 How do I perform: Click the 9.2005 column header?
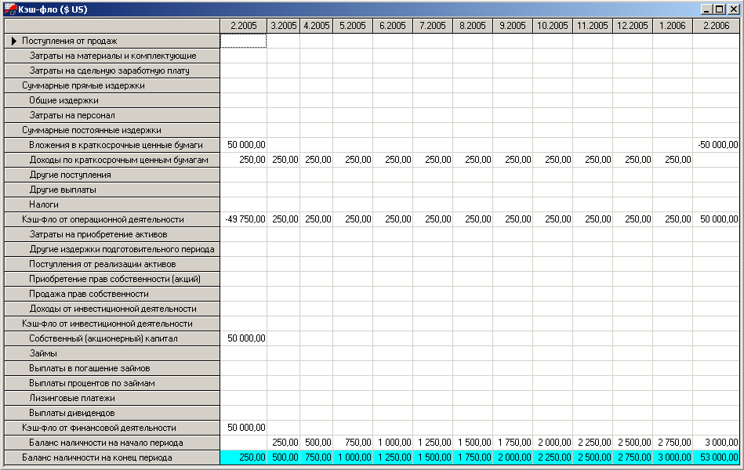coord(513,26)
